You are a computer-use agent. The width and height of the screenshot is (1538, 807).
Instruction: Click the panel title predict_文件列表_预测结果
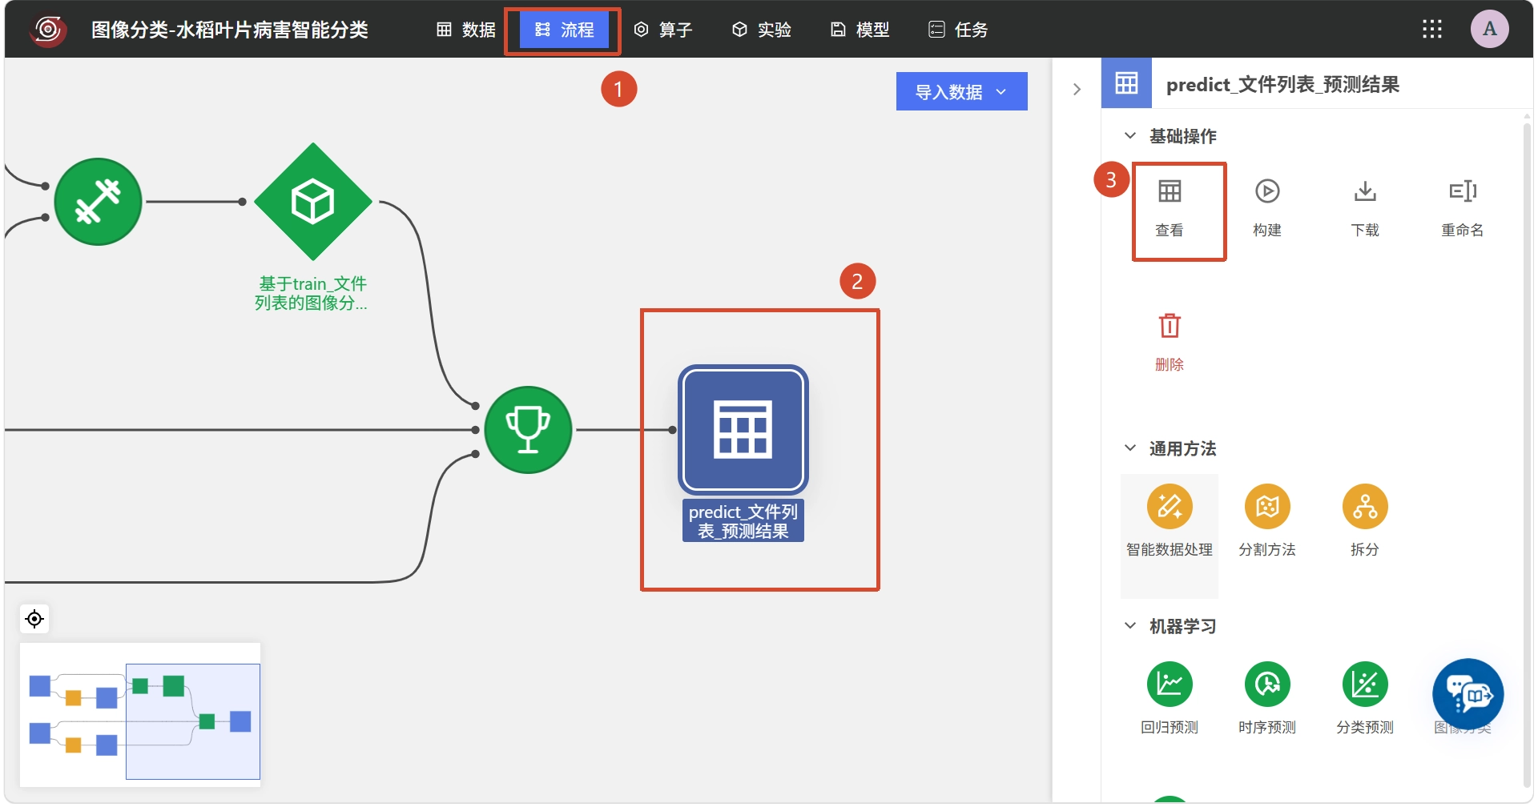click(1282, 85)
